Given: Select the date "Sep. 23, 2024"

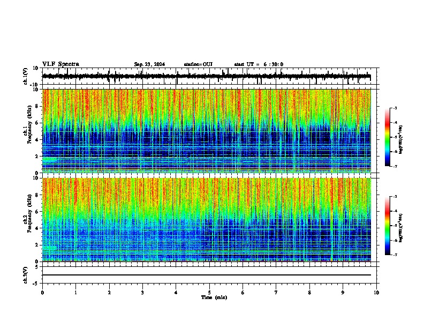Looking at the screenshot, I should [149, 64].
